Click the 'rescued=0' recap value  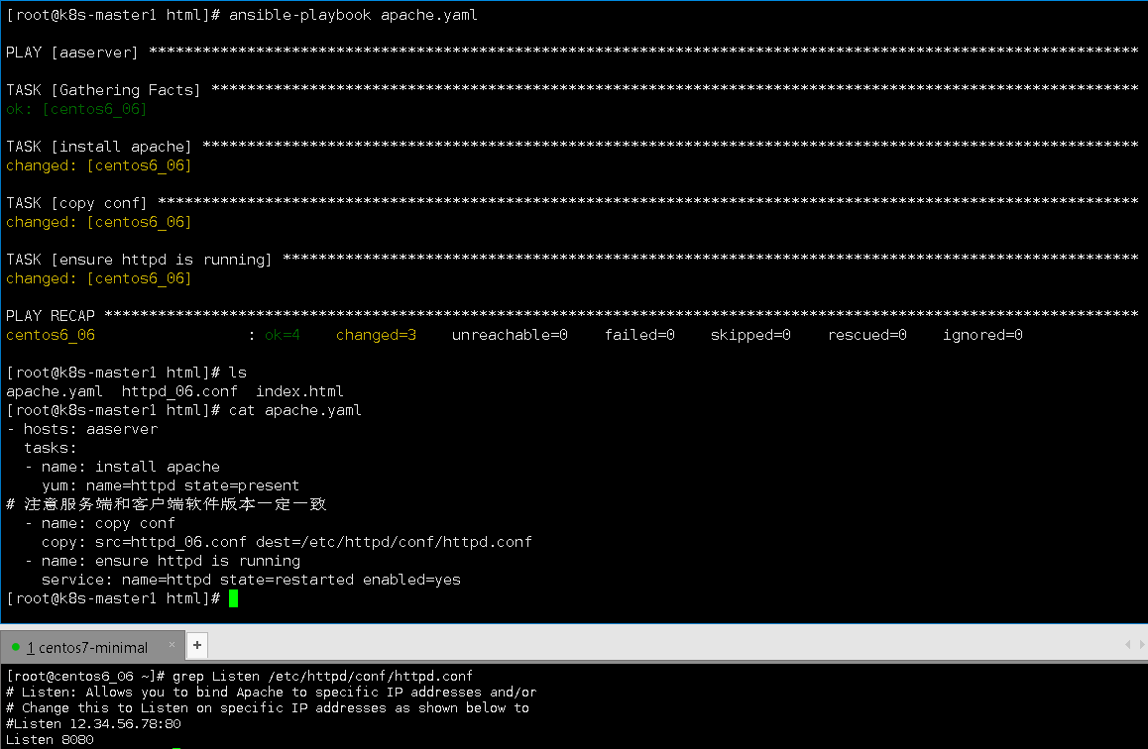click(x=867, y=334)
